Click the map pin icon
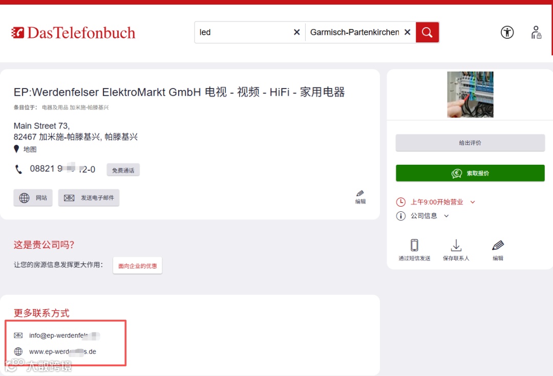 16,149
